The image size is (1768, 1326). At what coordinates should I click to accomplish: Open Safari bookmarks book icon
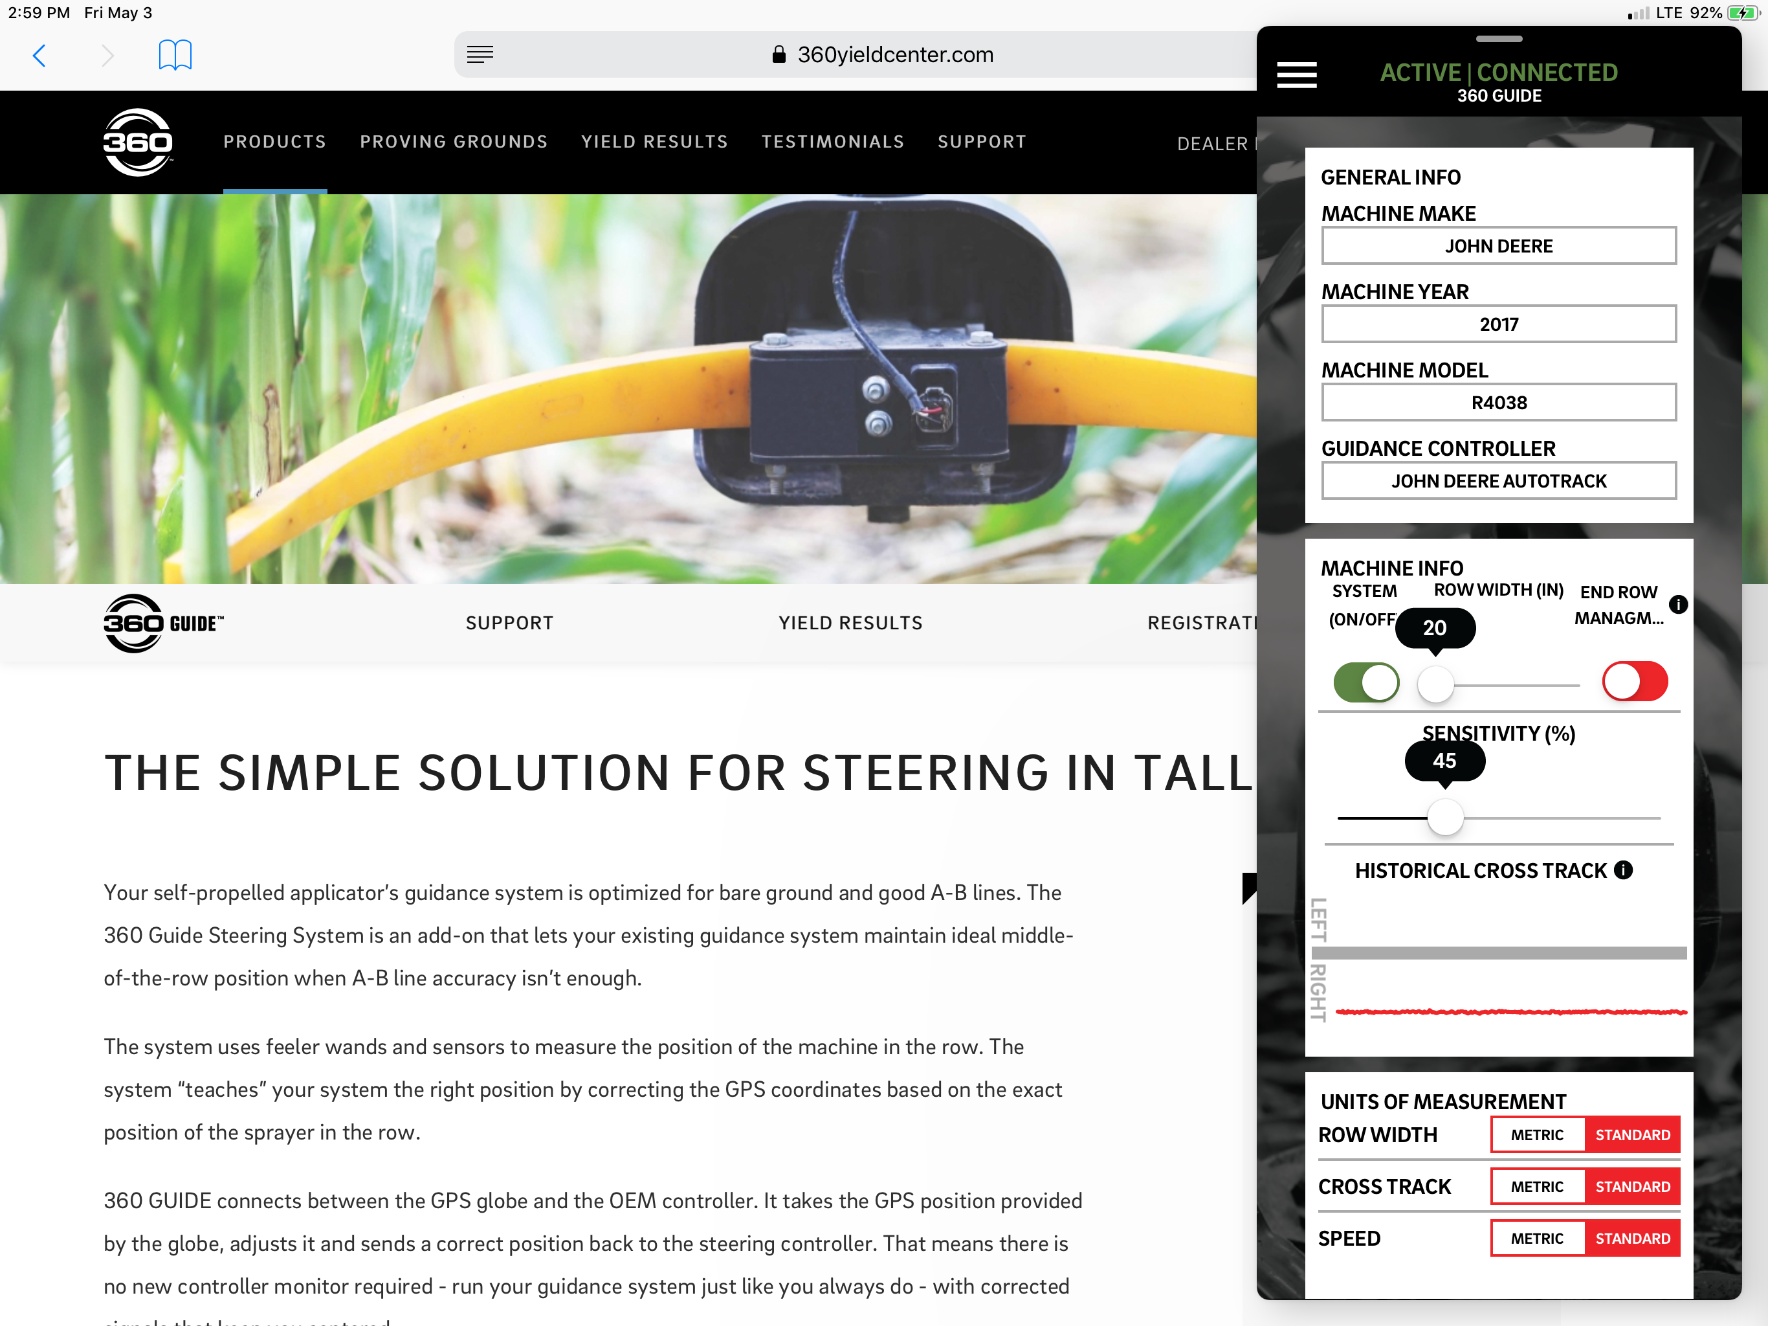175,55
